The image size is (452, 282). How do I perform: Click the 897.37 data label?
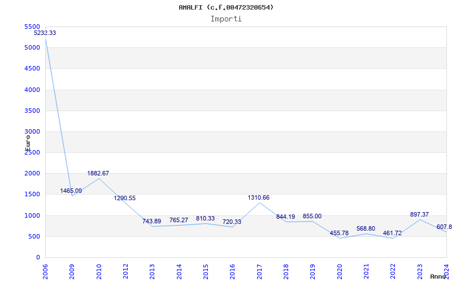point(419,214)
